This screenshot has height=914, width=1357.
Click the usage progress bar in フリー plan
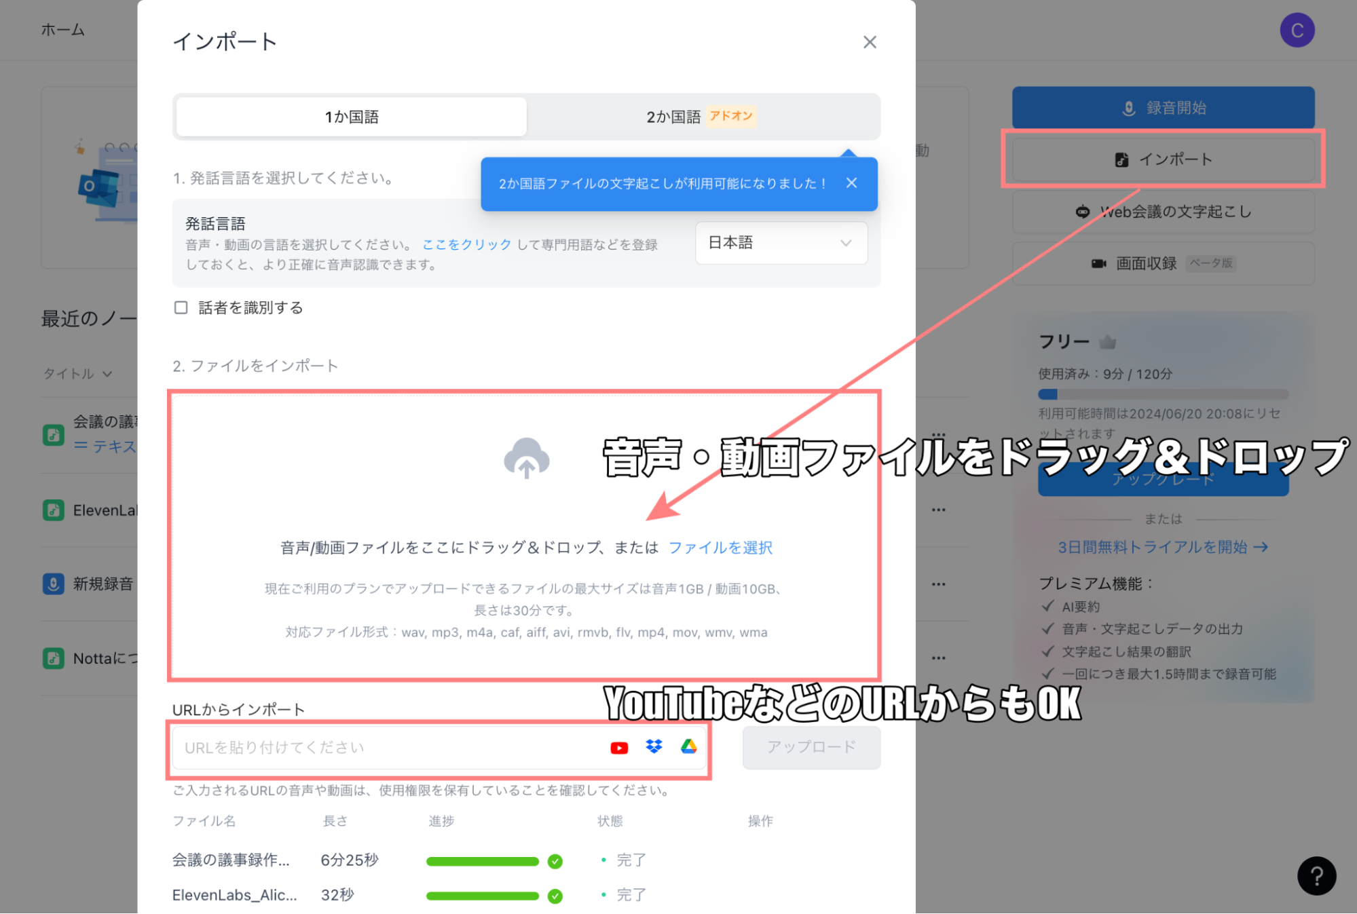pos(1162,395)
